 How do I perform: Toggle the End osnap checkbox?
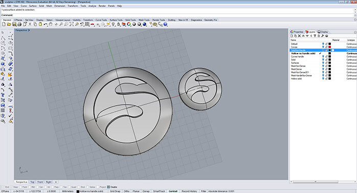(x=3, y=187)
